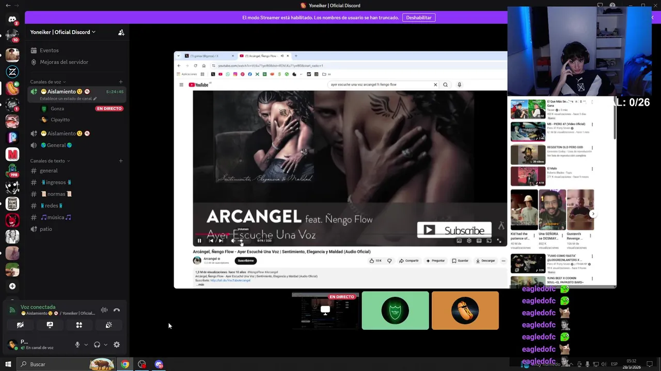Dislike the Arcángel video
This screenshot has height=371, width=661.
(389, 261)
